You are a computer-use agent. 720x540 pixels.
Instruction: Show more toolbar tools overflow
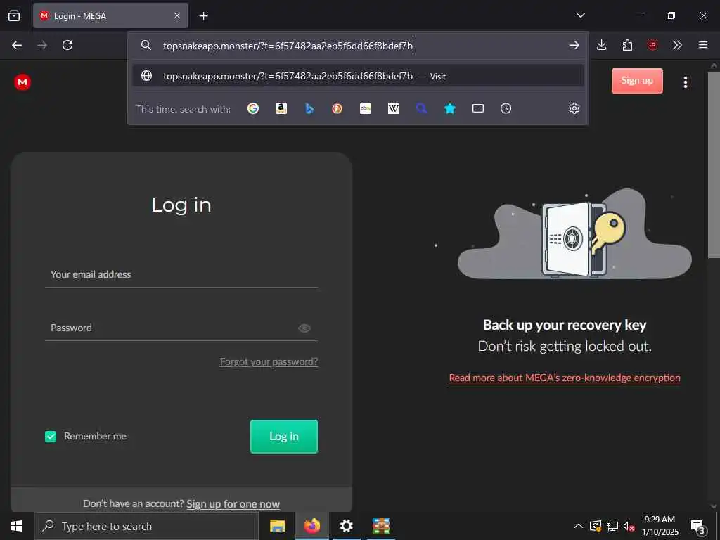(677, 45)
